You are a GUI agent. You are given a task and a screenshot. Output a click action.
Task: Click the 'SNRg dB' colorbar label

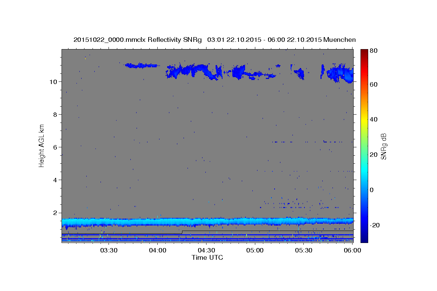click(383, 147)
